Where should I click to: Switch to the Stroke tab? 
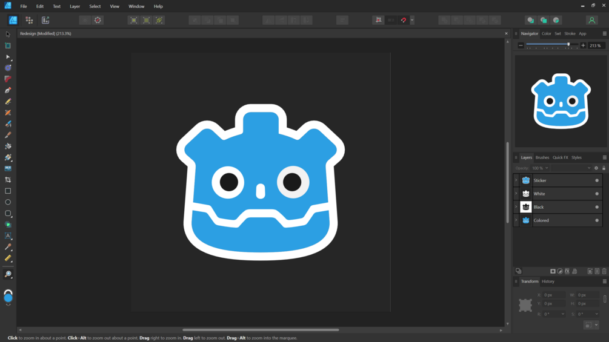pyautogui.click(x=570, y=33)
